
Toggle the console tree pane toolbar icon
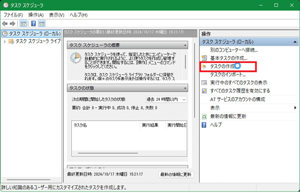tap(23, 24)
